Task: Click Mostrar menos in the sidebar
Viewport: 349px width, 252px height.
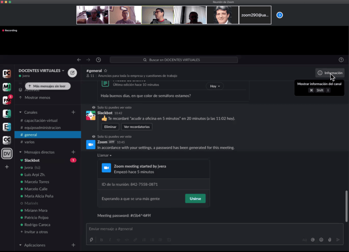Action: coord(38,97)
